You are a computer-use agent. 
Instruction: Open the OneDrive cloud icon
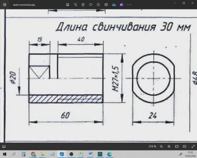(x=114, y=5)
